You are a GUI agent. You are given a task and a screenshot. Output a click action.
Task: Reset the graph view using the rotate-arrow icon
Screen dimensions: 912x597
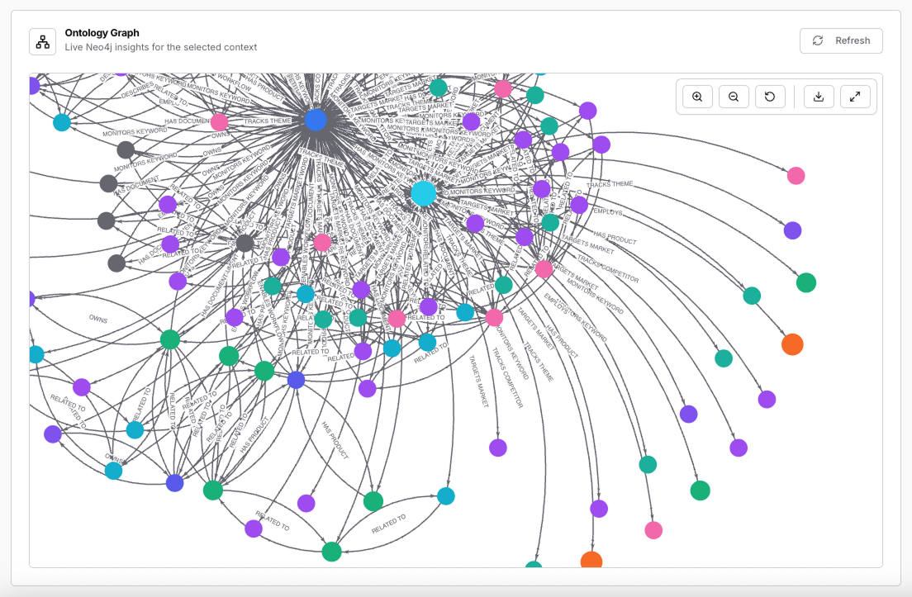pyautogui.click(x=770, y=97)
